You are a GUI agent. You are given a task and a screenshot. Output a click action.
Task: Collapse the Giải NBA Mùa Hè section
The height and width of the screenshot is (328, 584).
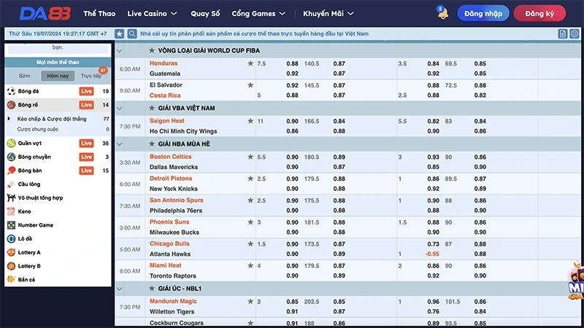click(120, 144)
